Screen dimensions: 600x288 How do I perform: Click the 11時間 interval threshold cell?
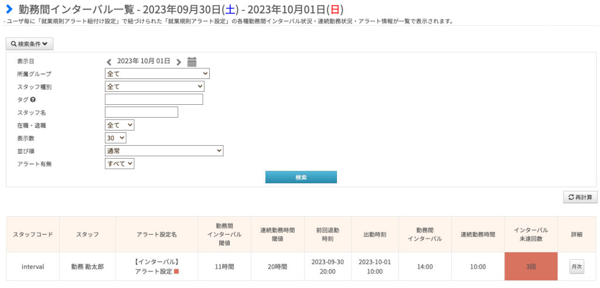[x=224, y=266]
